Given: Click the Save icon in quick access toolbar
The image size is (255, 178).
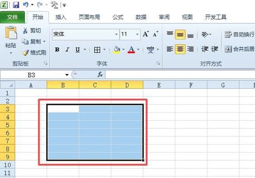Looking at the screenshot, I should point(16,5).
